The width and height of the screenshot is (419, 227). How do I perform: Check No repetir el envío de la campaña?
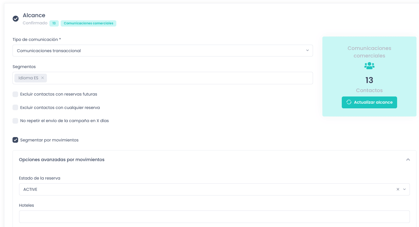(15, 121)
